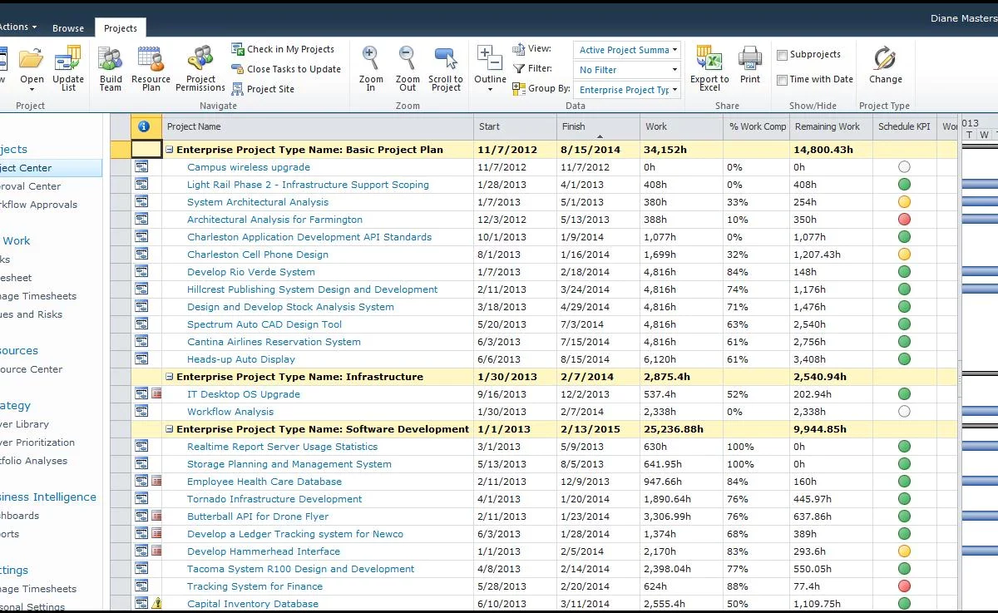This screenshot has height=613, width=998.
Task: Open the Cantina Airlines Reservation System project
Action: click(x=274, y=342)
